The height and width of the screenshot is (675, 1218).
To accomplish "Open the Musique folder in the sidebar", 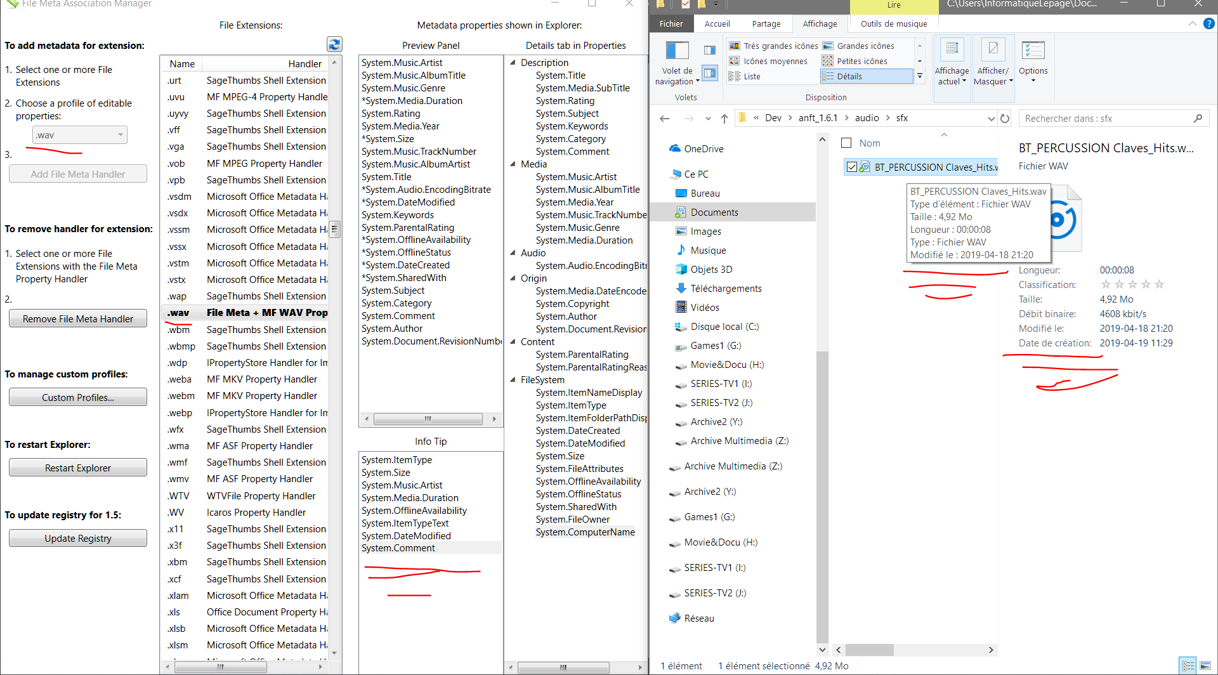I will pos(708,250).
